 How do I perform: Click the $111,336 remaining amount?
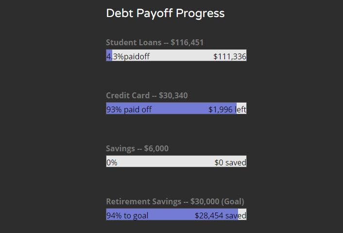(x=230, y=56)
